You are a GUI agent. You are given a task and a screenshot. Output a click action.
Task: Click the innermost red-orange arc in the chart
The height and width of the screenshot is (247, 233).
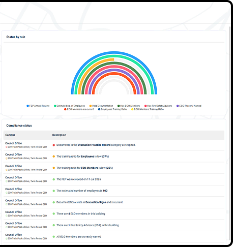pos(114,74)
